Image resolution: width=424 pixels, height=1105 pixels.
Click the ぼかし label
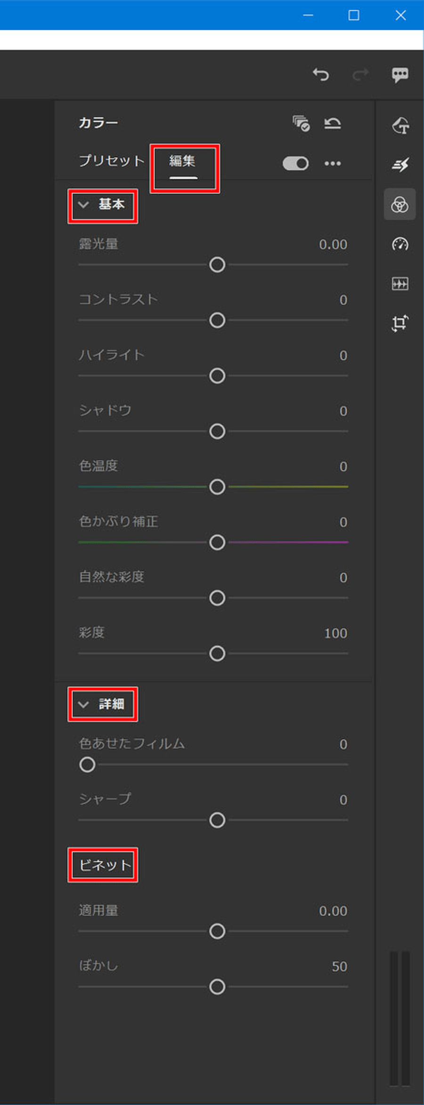point(98,966)
